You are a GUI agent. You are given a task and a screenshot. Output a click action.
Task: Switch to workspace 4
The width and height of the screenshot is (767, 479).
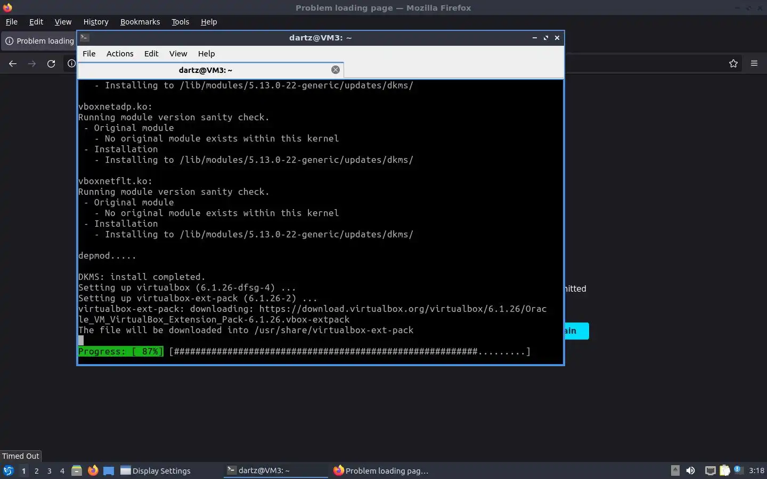click(62, 470)
